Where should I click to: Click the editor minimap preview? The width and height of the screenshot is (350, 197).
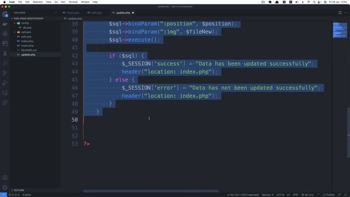point(340,30)
